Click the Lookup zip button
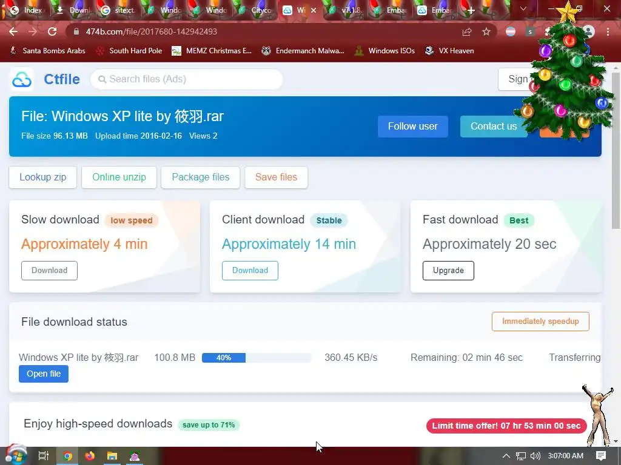 [x=43, y=177]
